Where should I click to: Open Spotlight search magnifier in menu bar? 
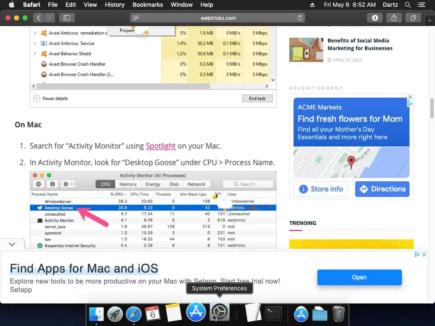point(407,5)
